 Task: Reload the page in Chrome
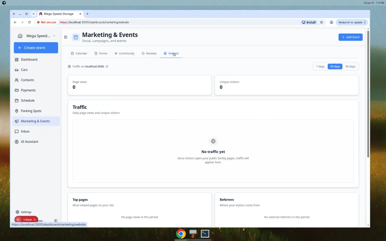(29, 22)
